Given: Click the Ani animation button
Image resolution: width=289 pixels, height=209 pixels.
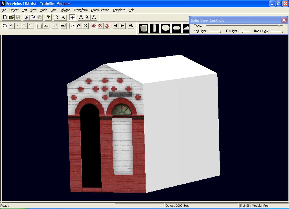Looking at the screenshot, I should [63, 26].
